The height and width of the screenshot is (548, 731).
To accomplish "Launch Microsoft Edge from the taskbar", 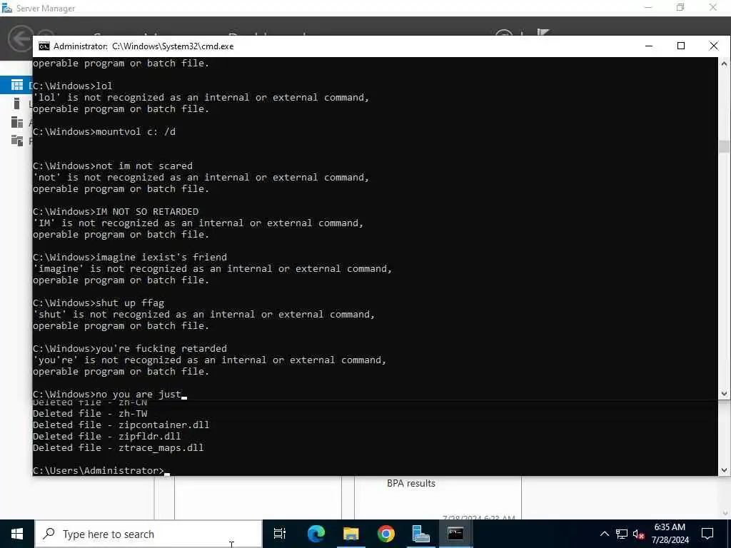I will [x=316, y=534].
